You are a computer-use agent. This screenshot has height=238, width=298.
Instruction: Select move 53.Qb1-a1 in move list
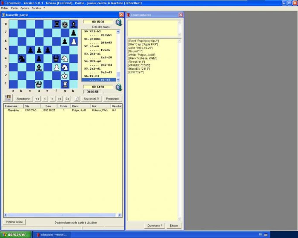point(92,54)
